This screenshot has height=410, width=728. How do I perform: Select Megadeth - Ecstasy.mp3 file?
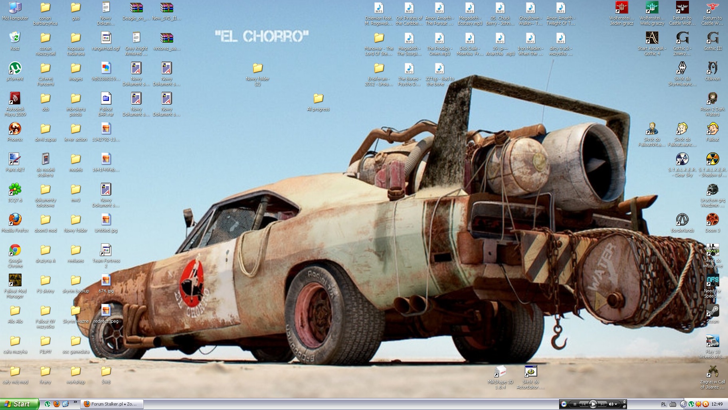point(470,13)
